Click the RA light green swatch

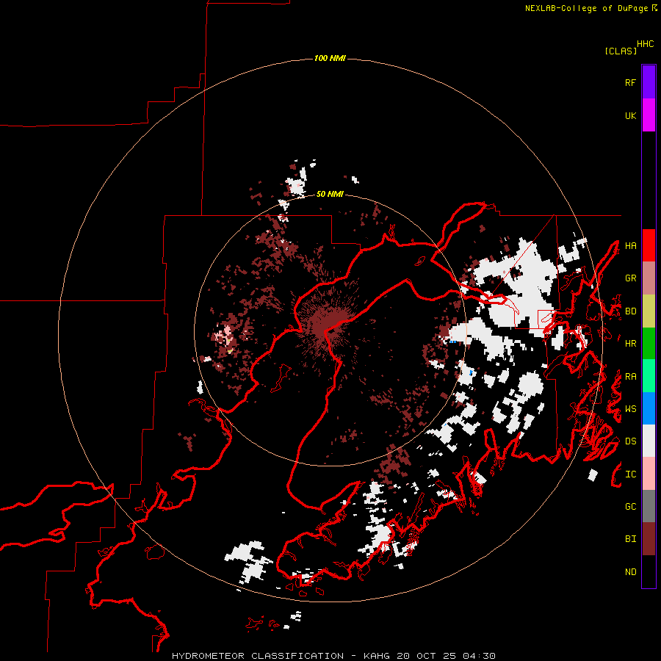coord(649,376)
